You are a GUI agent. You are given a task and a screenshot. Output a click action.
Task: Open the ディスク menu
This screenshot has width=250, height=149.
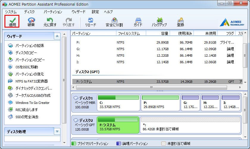pos(29,12)
